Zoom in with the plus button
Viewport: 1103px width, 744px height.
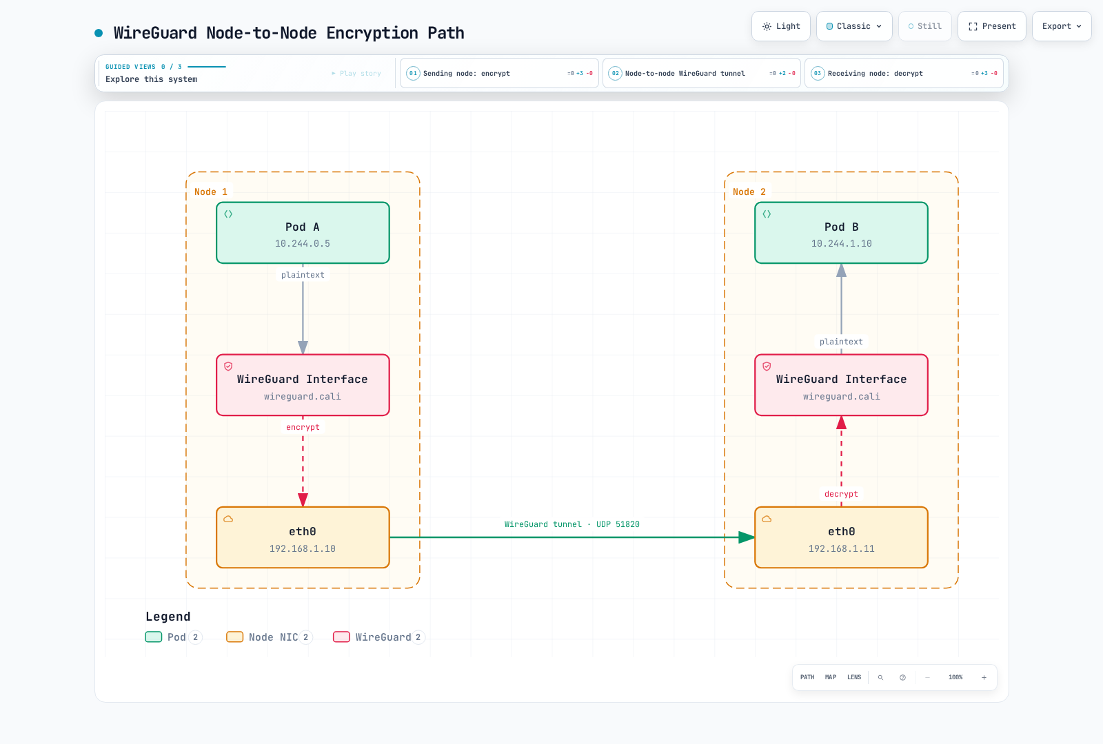984,677
